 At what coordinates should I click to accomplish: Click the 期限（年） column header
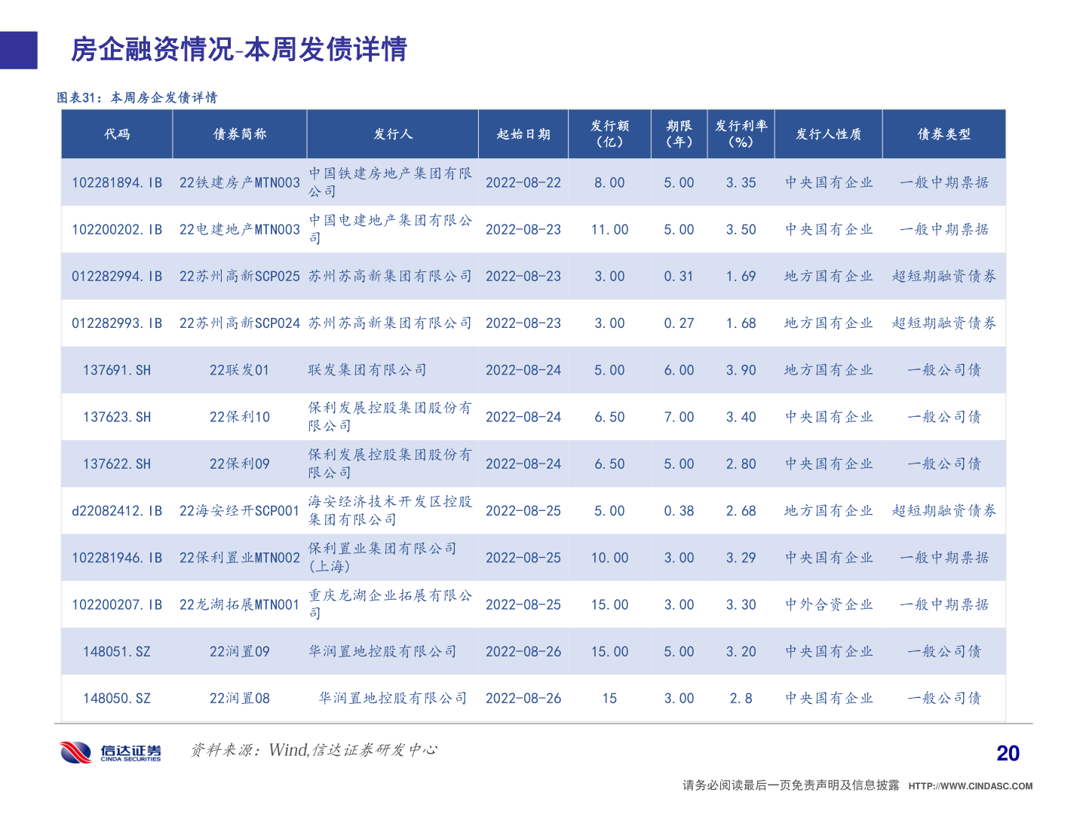679,133
